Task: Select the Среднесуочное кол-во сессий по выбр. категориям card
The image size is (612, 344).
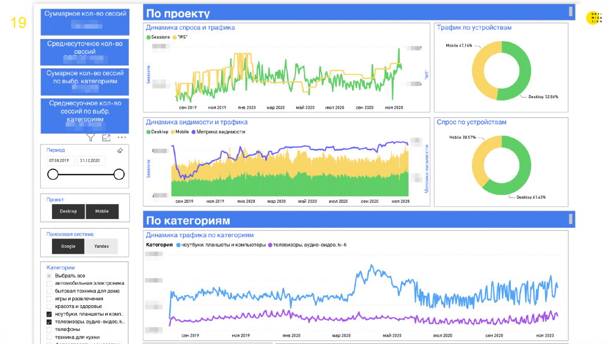Action: (x=85, y=116)
